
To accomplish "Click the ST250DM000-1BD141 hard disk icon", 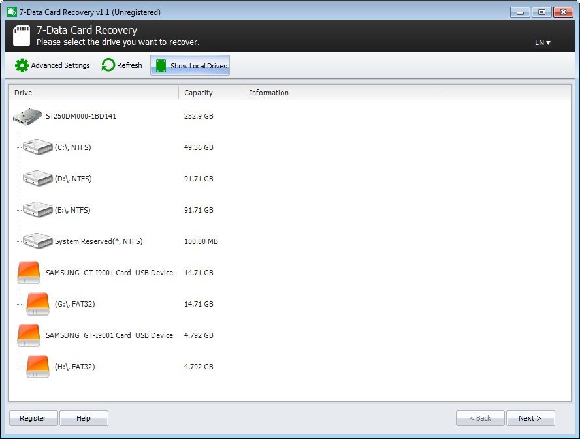I will [x=27, y=115].
